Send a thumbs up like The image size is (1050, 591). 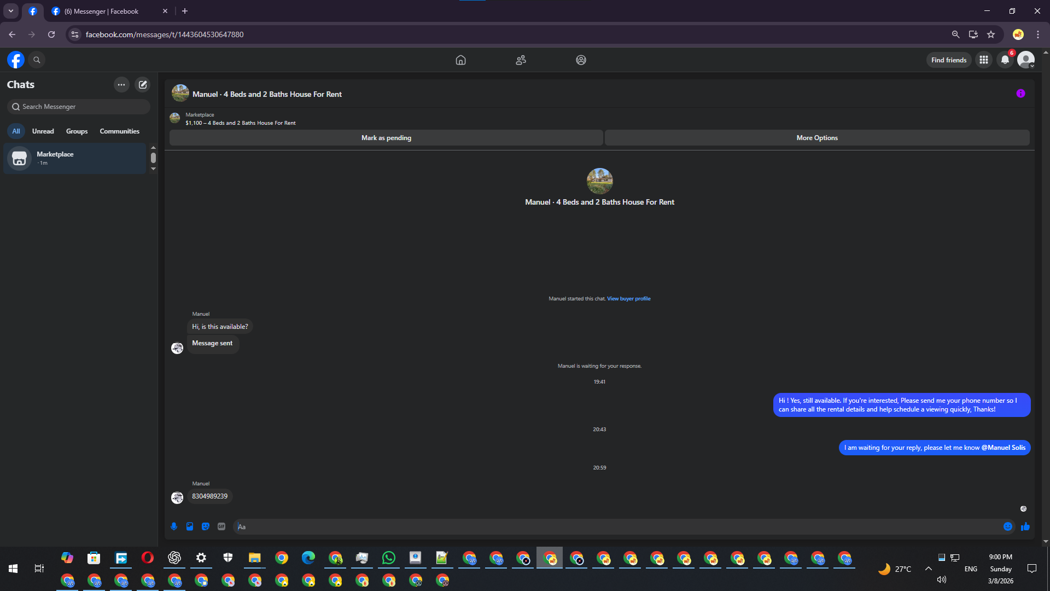click(x=1025, y=526)
